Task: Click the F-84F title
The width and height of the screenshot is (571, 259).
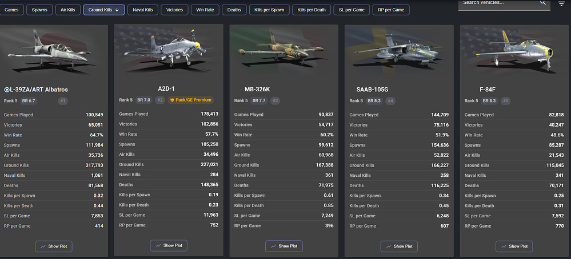Action: pyautogui.click(x=488, y=90)
